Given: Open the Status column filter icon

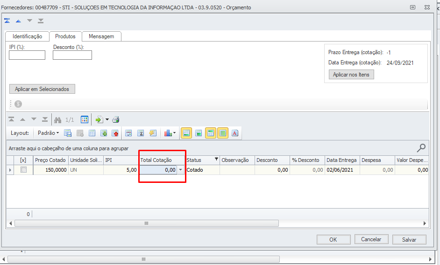Looking at the screenshot, I should (x=216, y=159).
